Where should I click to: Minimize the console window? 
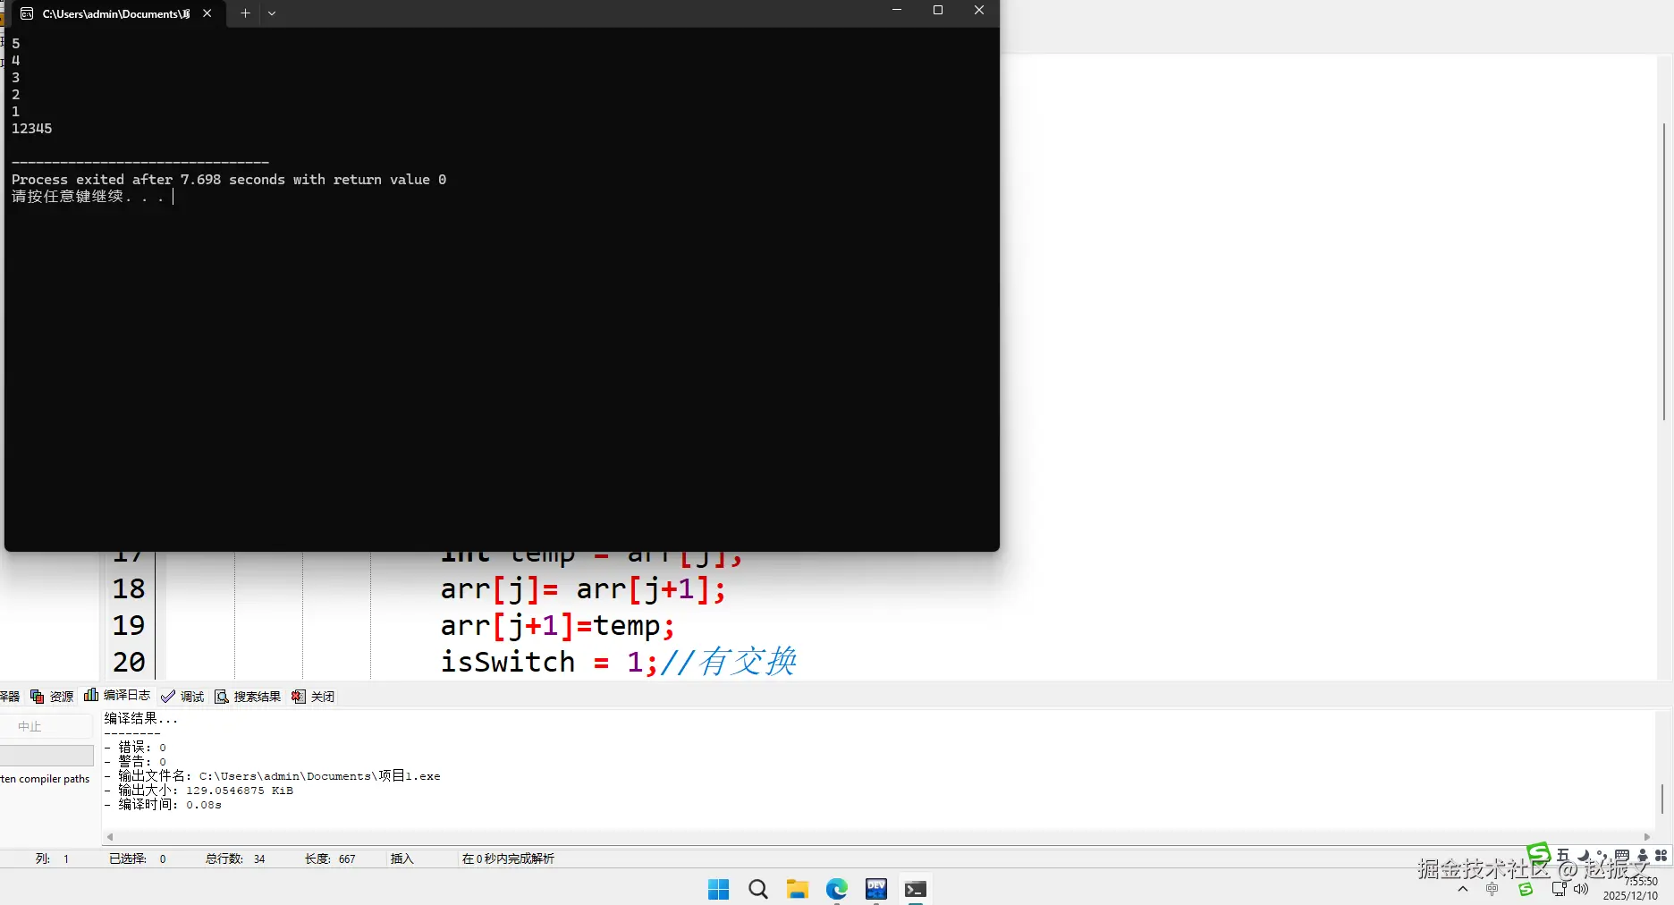pyautogui.click(x=897, y=10)
